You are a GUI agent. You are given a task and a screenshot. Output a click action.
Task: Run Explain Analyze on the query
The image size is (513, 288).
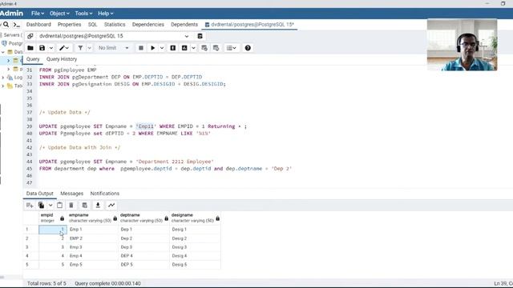tap(184, 48)
